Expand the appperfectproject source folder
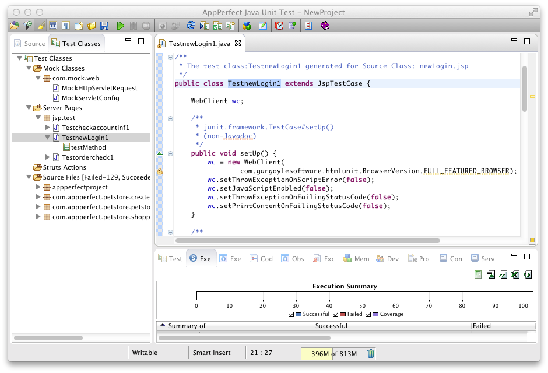The height and width of the screenshot is (373, 548). [x=37, y=187]
